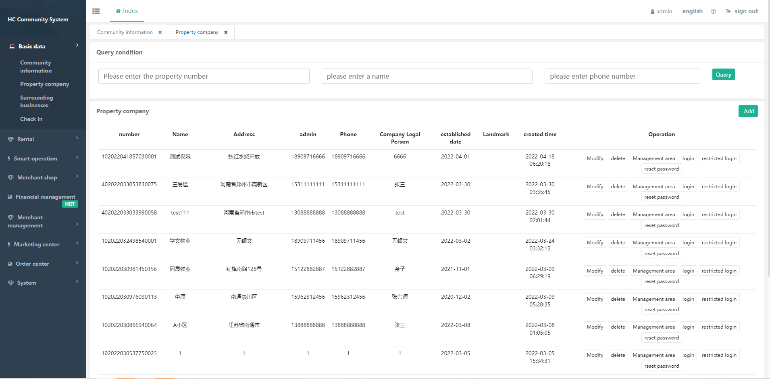Focus the property number input field
Image resolution: width=770 pixels, height=379 pixels.
pos(204,76)
